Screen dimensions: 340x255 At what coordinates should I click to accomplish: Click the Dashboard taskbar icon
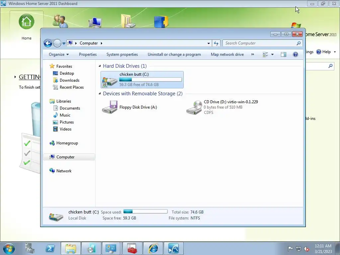pyautogui.click(x=173, y=248)
